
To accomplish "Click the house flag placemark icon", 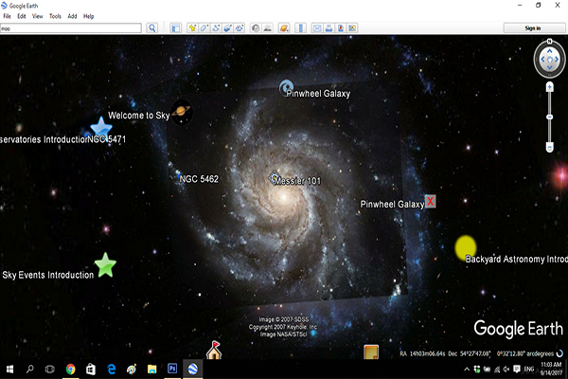I will coord(214,350).
